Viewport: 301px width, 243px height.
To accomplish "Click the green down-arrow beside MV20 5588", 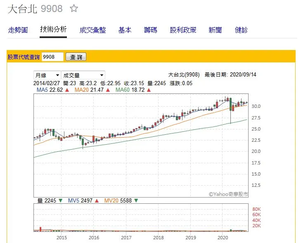I will (136, 201).
